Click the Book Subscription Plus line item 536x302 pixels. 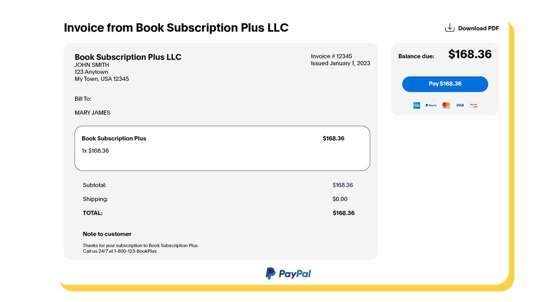114,139
